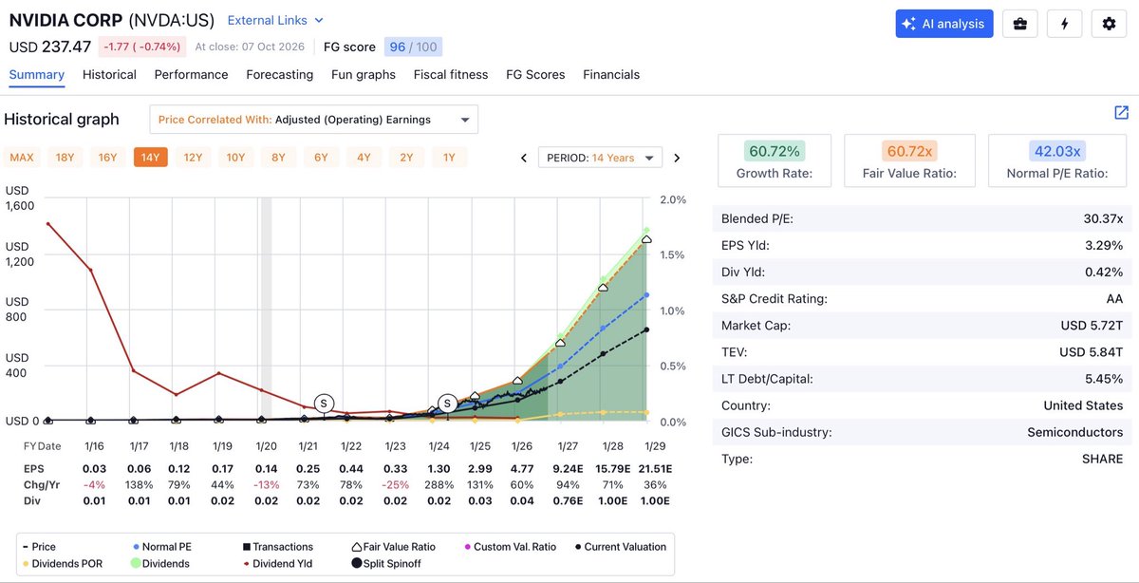Select the 16Y time range

pos(107,158)
